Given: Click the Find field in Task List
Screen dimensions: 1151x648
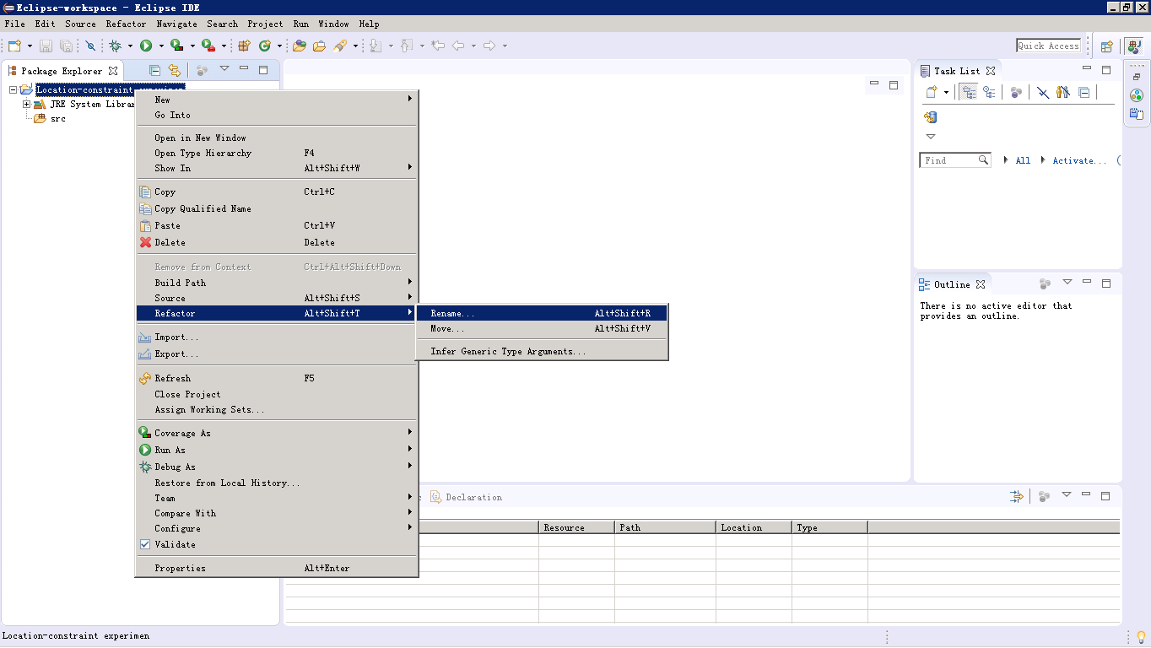Looking at the screenshot, I should (955, 160).
